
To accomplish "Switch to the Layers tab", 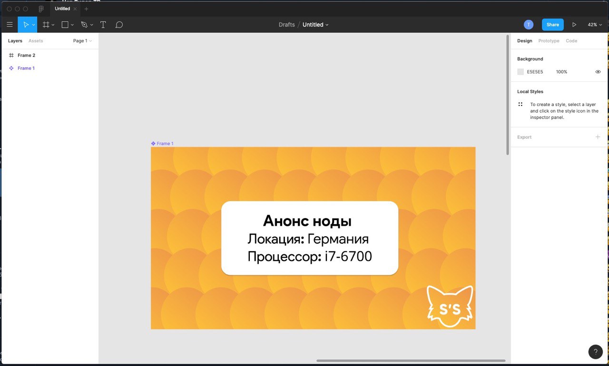I will pyautogui.click(x=15, y=41).
